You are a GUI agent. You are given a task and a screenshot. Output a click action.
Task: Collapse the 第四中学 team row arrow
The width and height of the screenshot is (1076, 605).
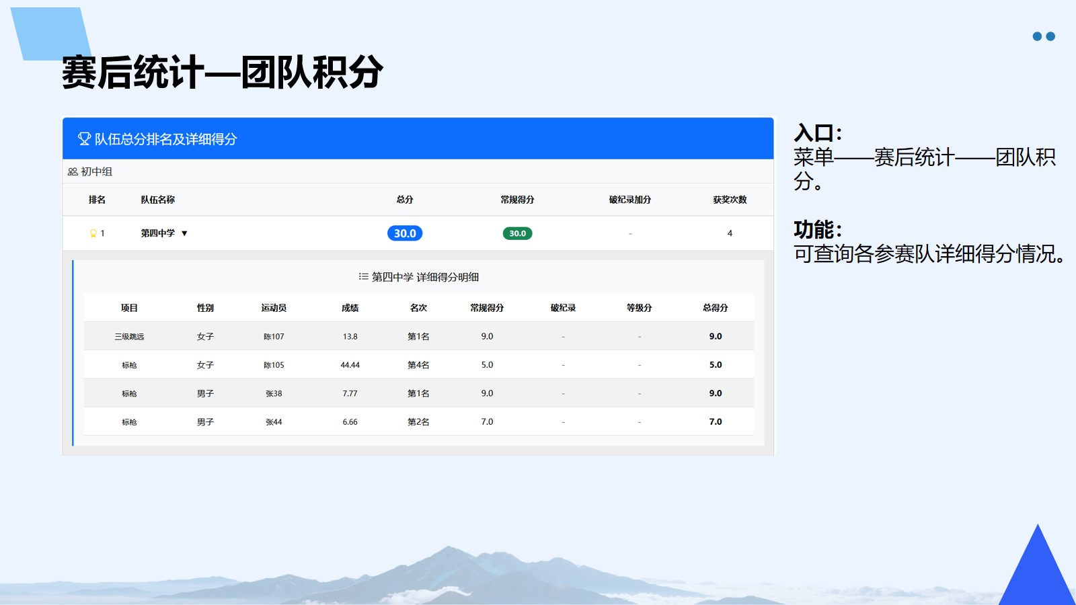click(x=184, y=233)
